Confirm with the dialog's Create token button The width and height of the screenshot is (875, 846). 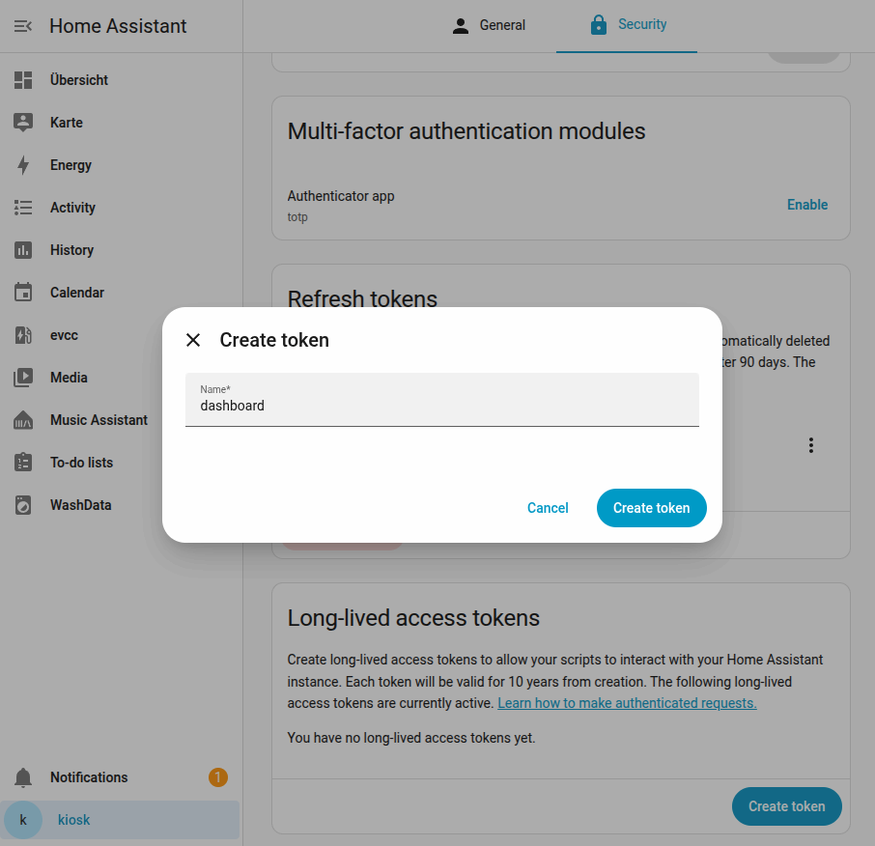tap(651, 508)
